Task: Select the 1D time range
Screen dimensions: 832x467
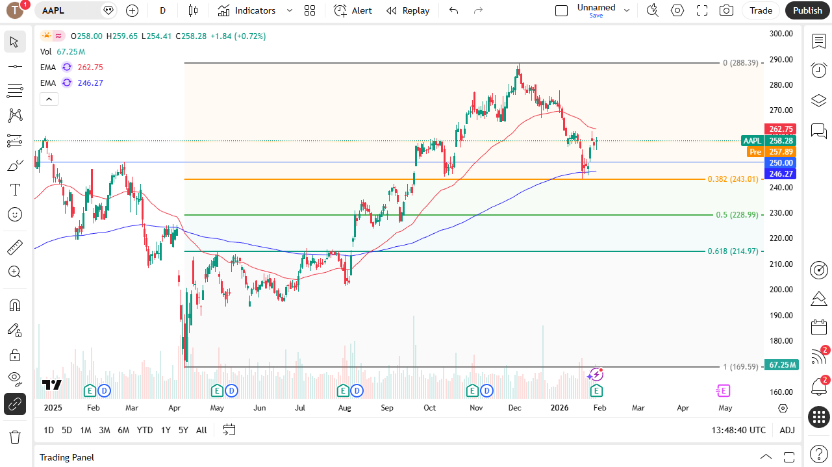Action: tap(49, 430)
